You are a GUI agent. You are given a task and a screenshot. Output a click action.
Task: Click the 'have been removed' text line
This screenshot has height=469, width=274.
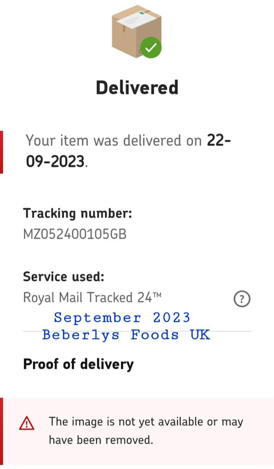(x=101, y=440)
